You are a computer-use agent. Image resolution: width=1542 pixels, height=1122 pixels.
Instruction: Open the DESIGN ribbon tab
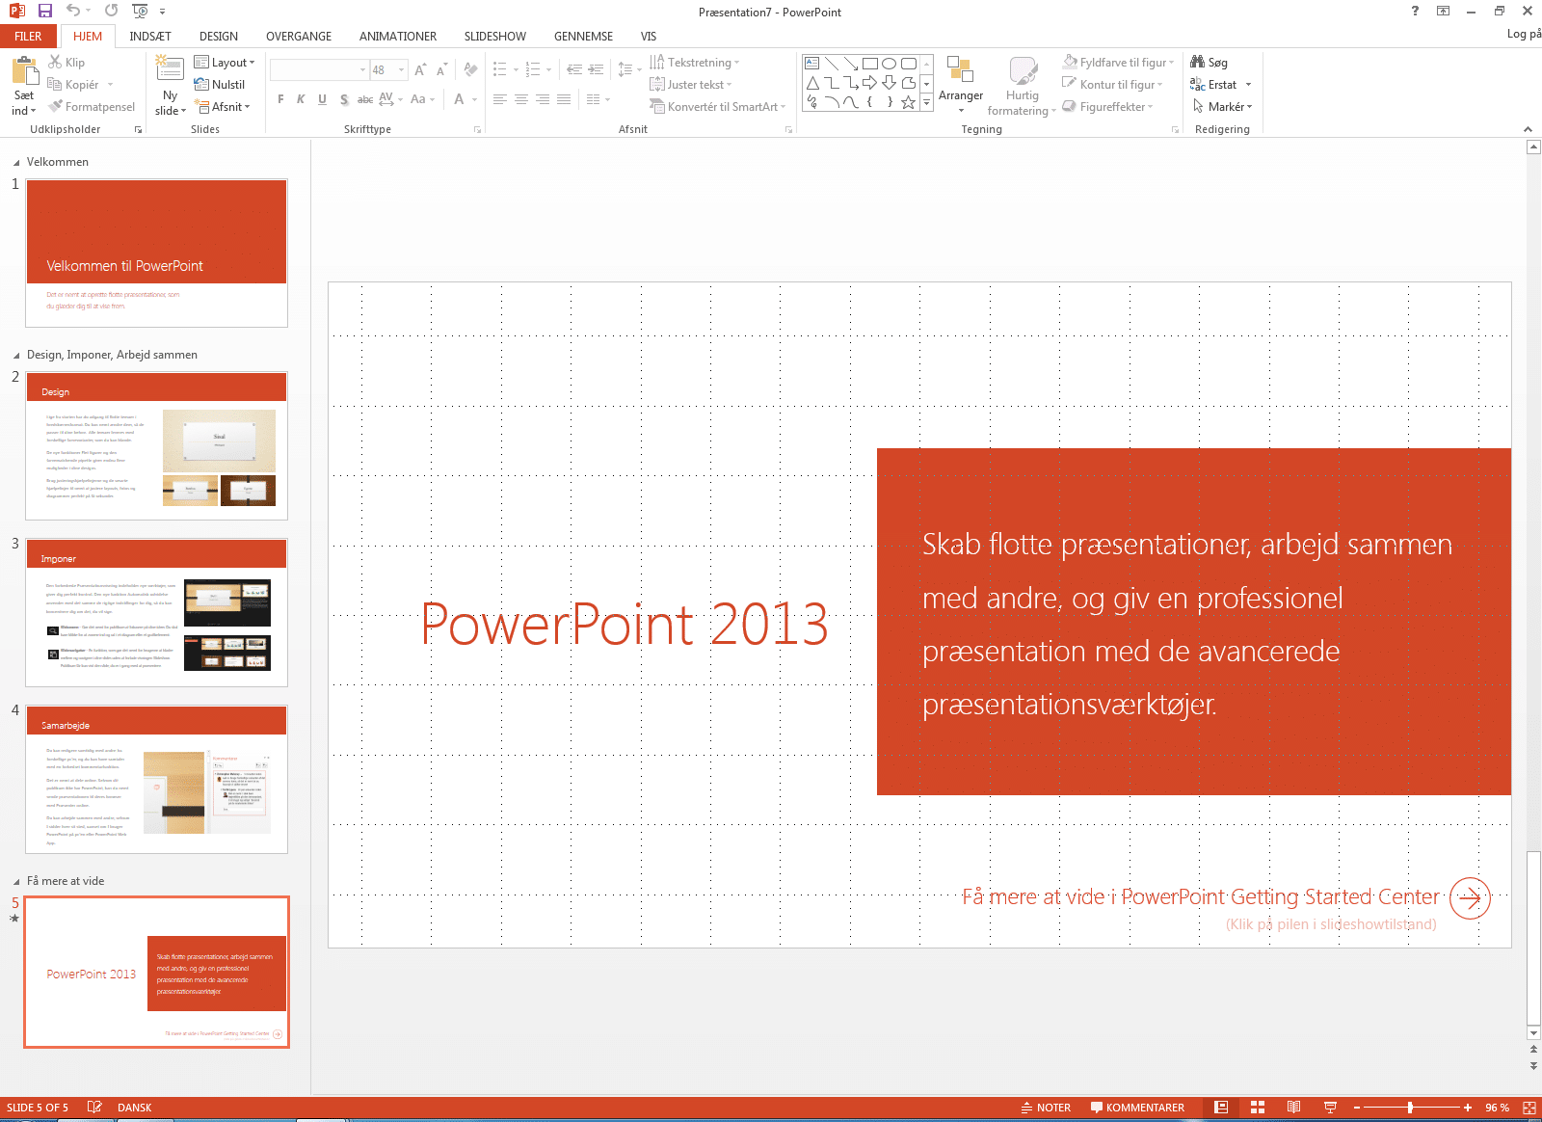click(x=218, y=36)
